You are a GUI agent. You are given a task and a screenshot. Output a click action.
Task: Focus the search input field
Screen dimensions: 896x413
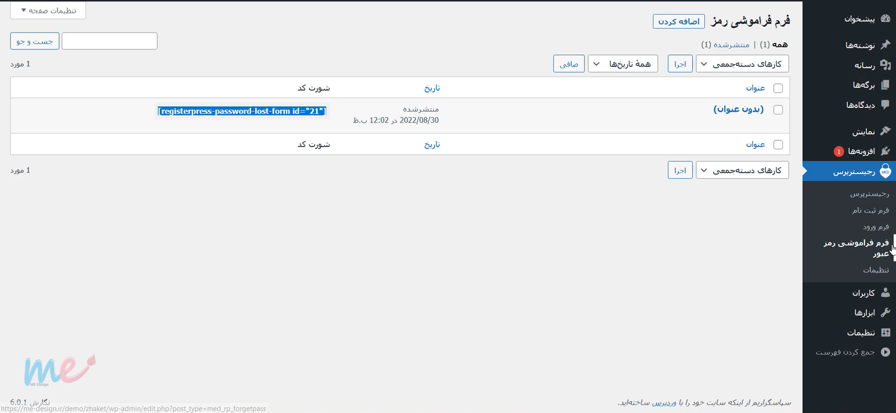tap(109, 41)
